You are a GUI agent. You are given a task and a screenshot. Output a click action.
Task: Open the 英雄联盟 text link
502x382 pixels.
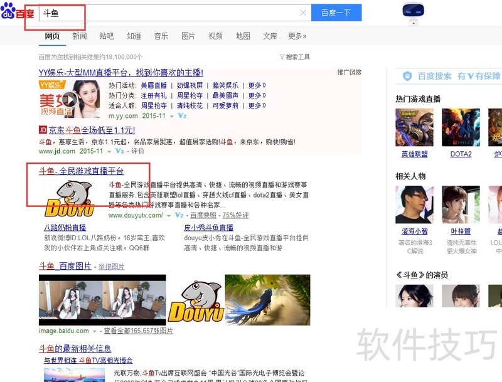click(x=415, y=154)
